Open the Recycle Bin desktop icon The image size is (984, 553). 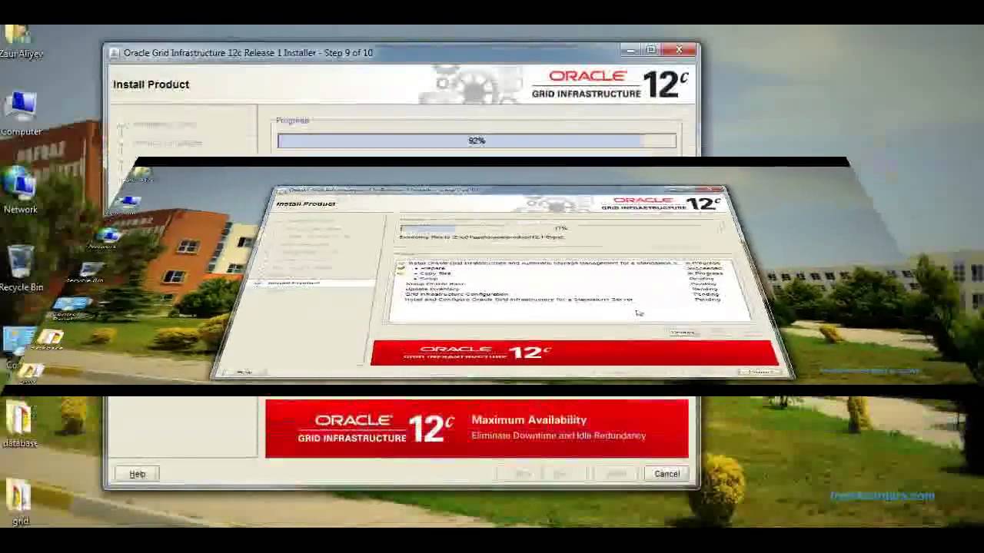pos(21,268)
